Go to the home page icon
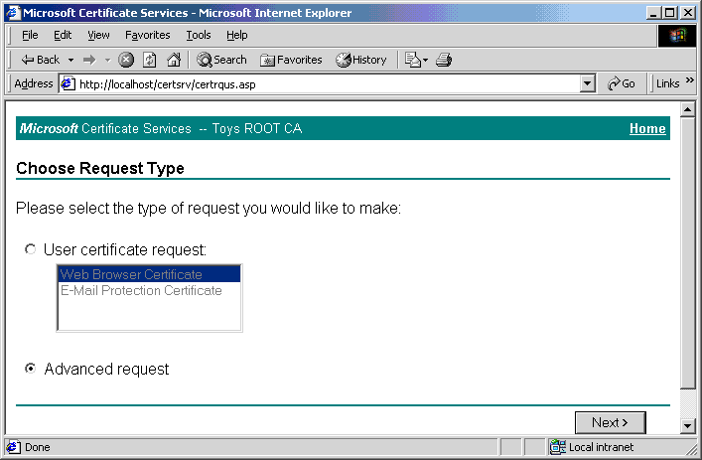This screenshot has width=702, height=460. 174,60
